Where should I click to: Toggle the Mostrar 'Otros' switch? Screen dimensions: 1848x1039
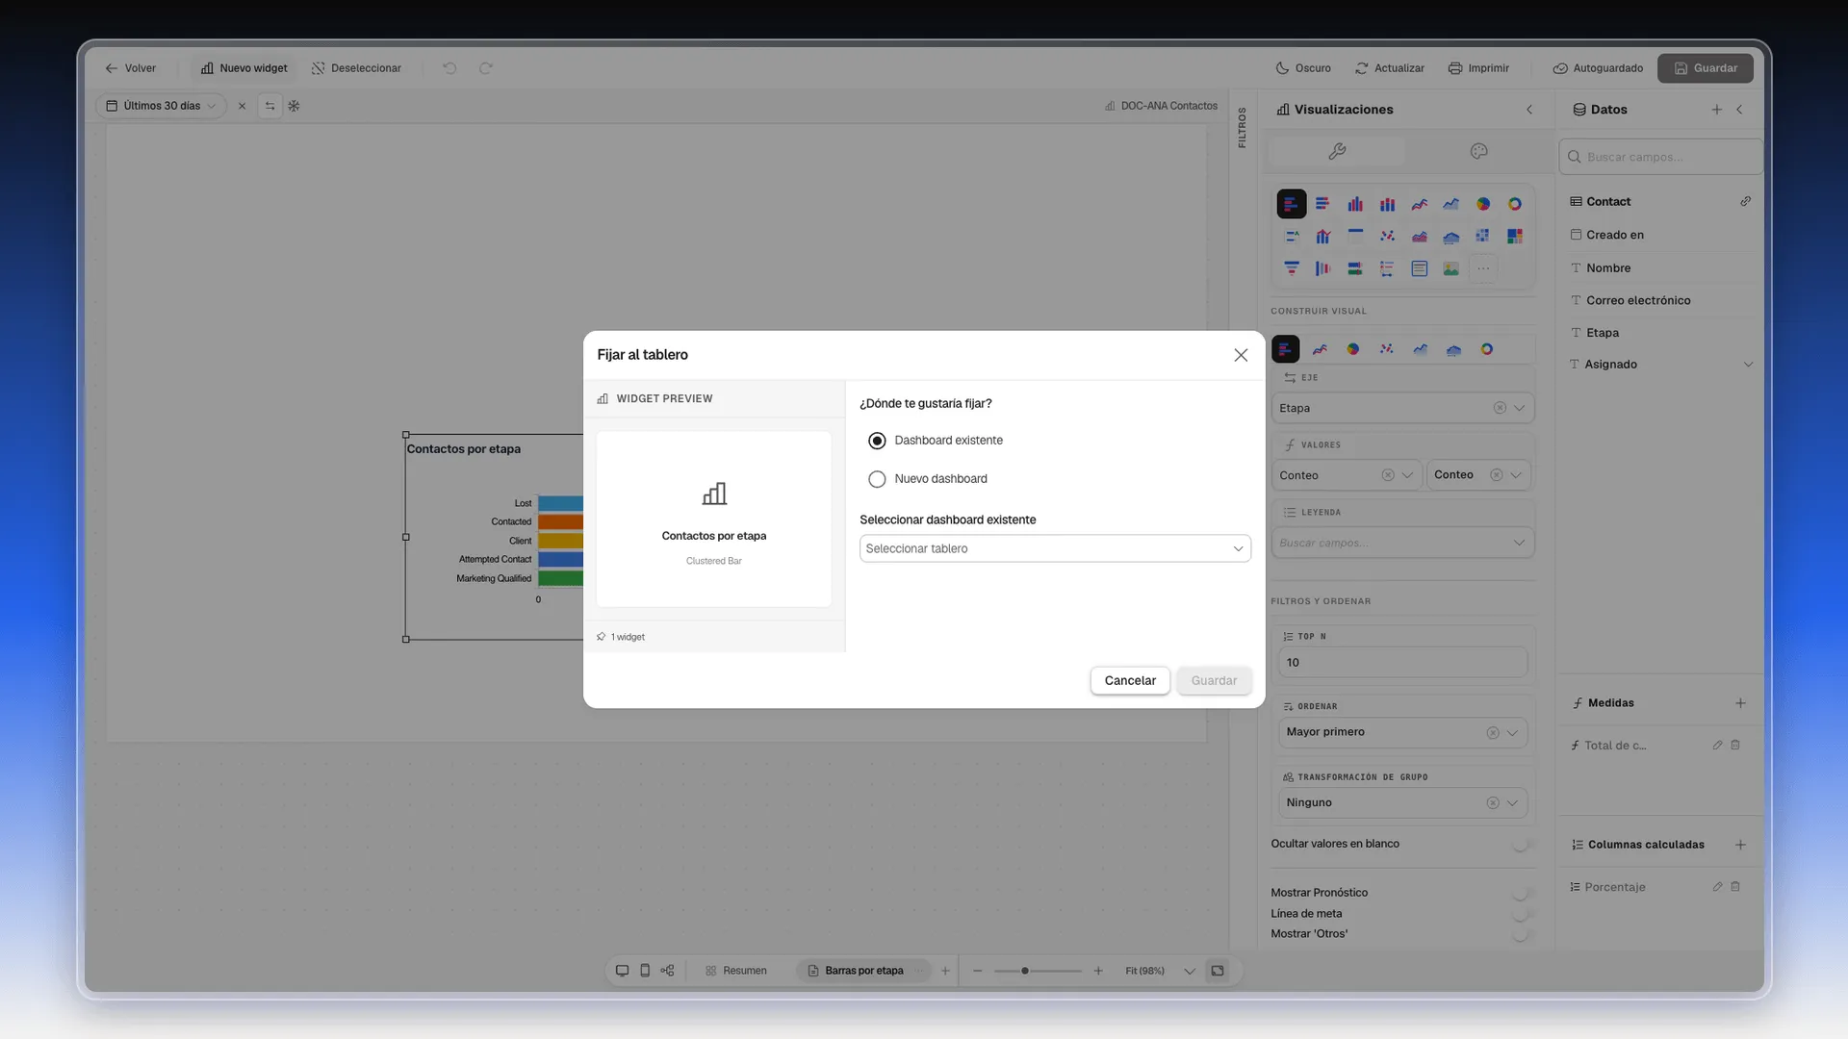(x=1520, y=934)
